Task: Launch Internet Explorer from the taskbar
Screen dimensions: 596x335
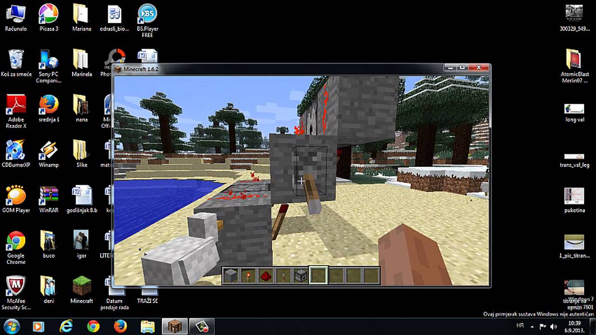Action: coord(66,326)
